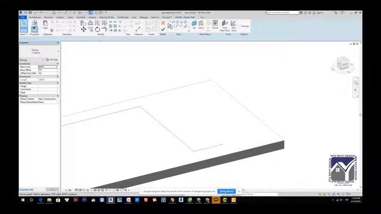Click the Measure between two references tool
The image size is (381, 214).
[x=138, y=29]
